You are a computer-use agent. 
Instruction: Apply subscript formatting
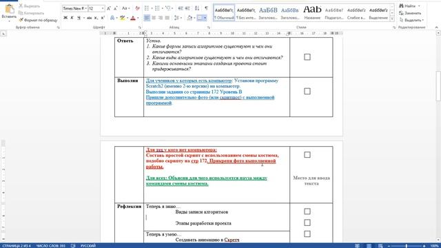point(96,18)
